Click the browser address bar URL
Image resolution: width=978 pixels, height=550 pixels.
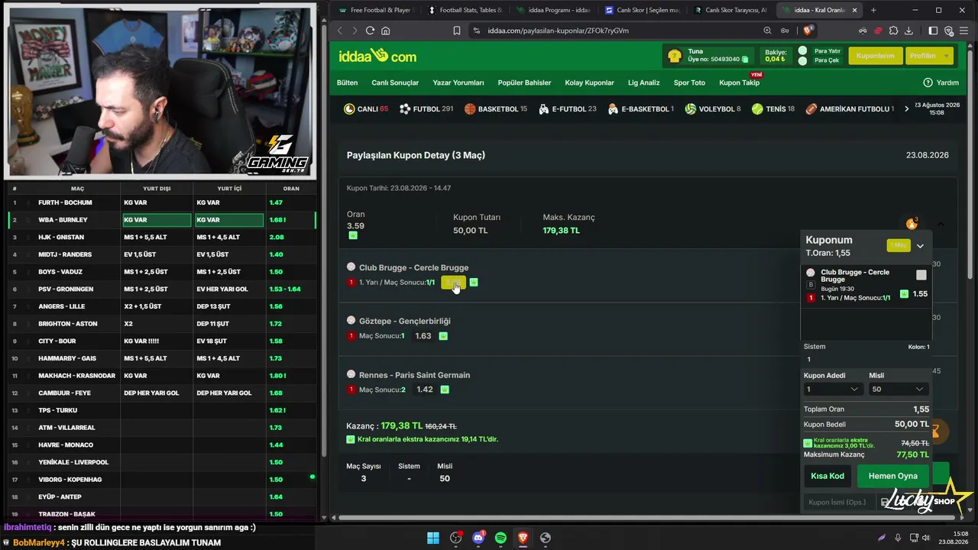click(x=558, y=31)
